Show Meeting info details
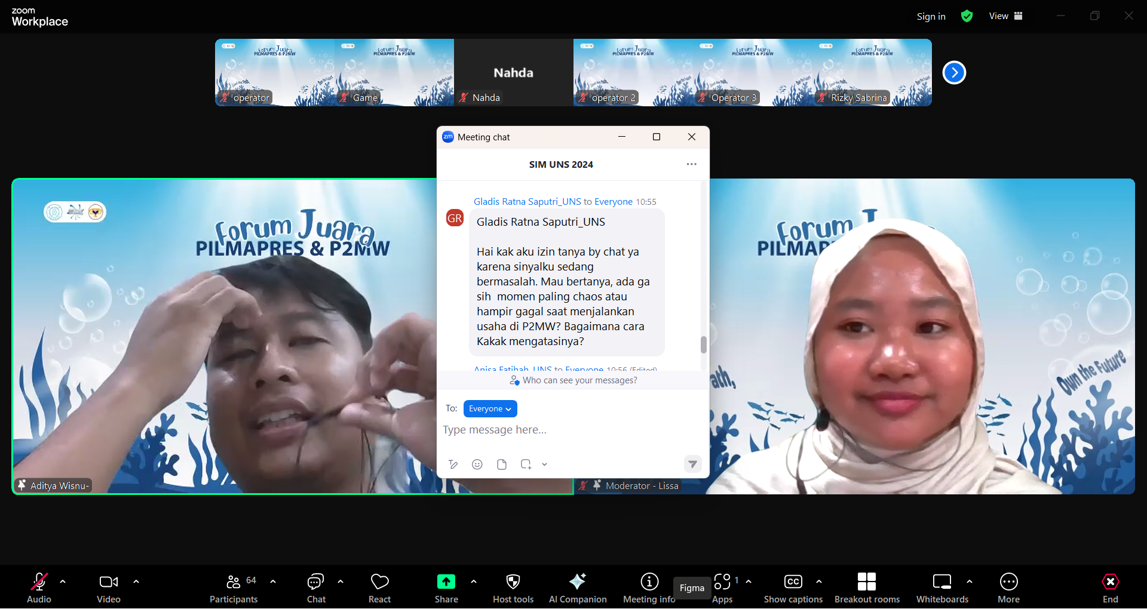Screen dimensions: 1147x609 coord(649,588)
